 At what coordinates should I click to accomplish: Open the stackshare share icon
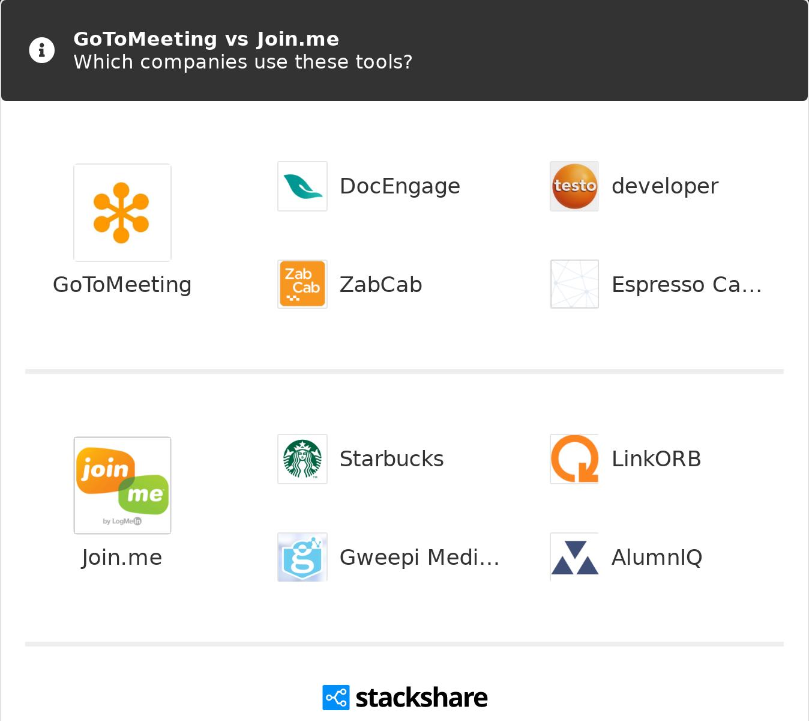[335, 698]
